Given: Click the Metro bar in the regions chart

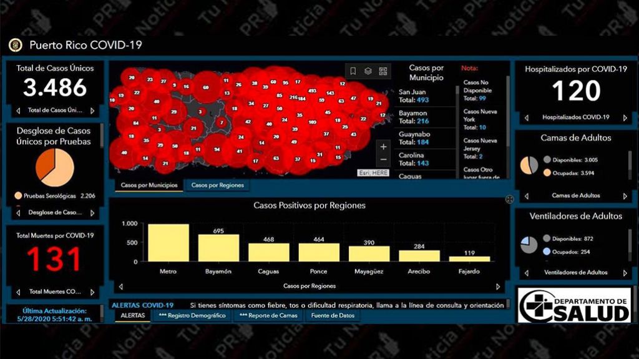Looking at the screenshot, I should tap(168, 243).
